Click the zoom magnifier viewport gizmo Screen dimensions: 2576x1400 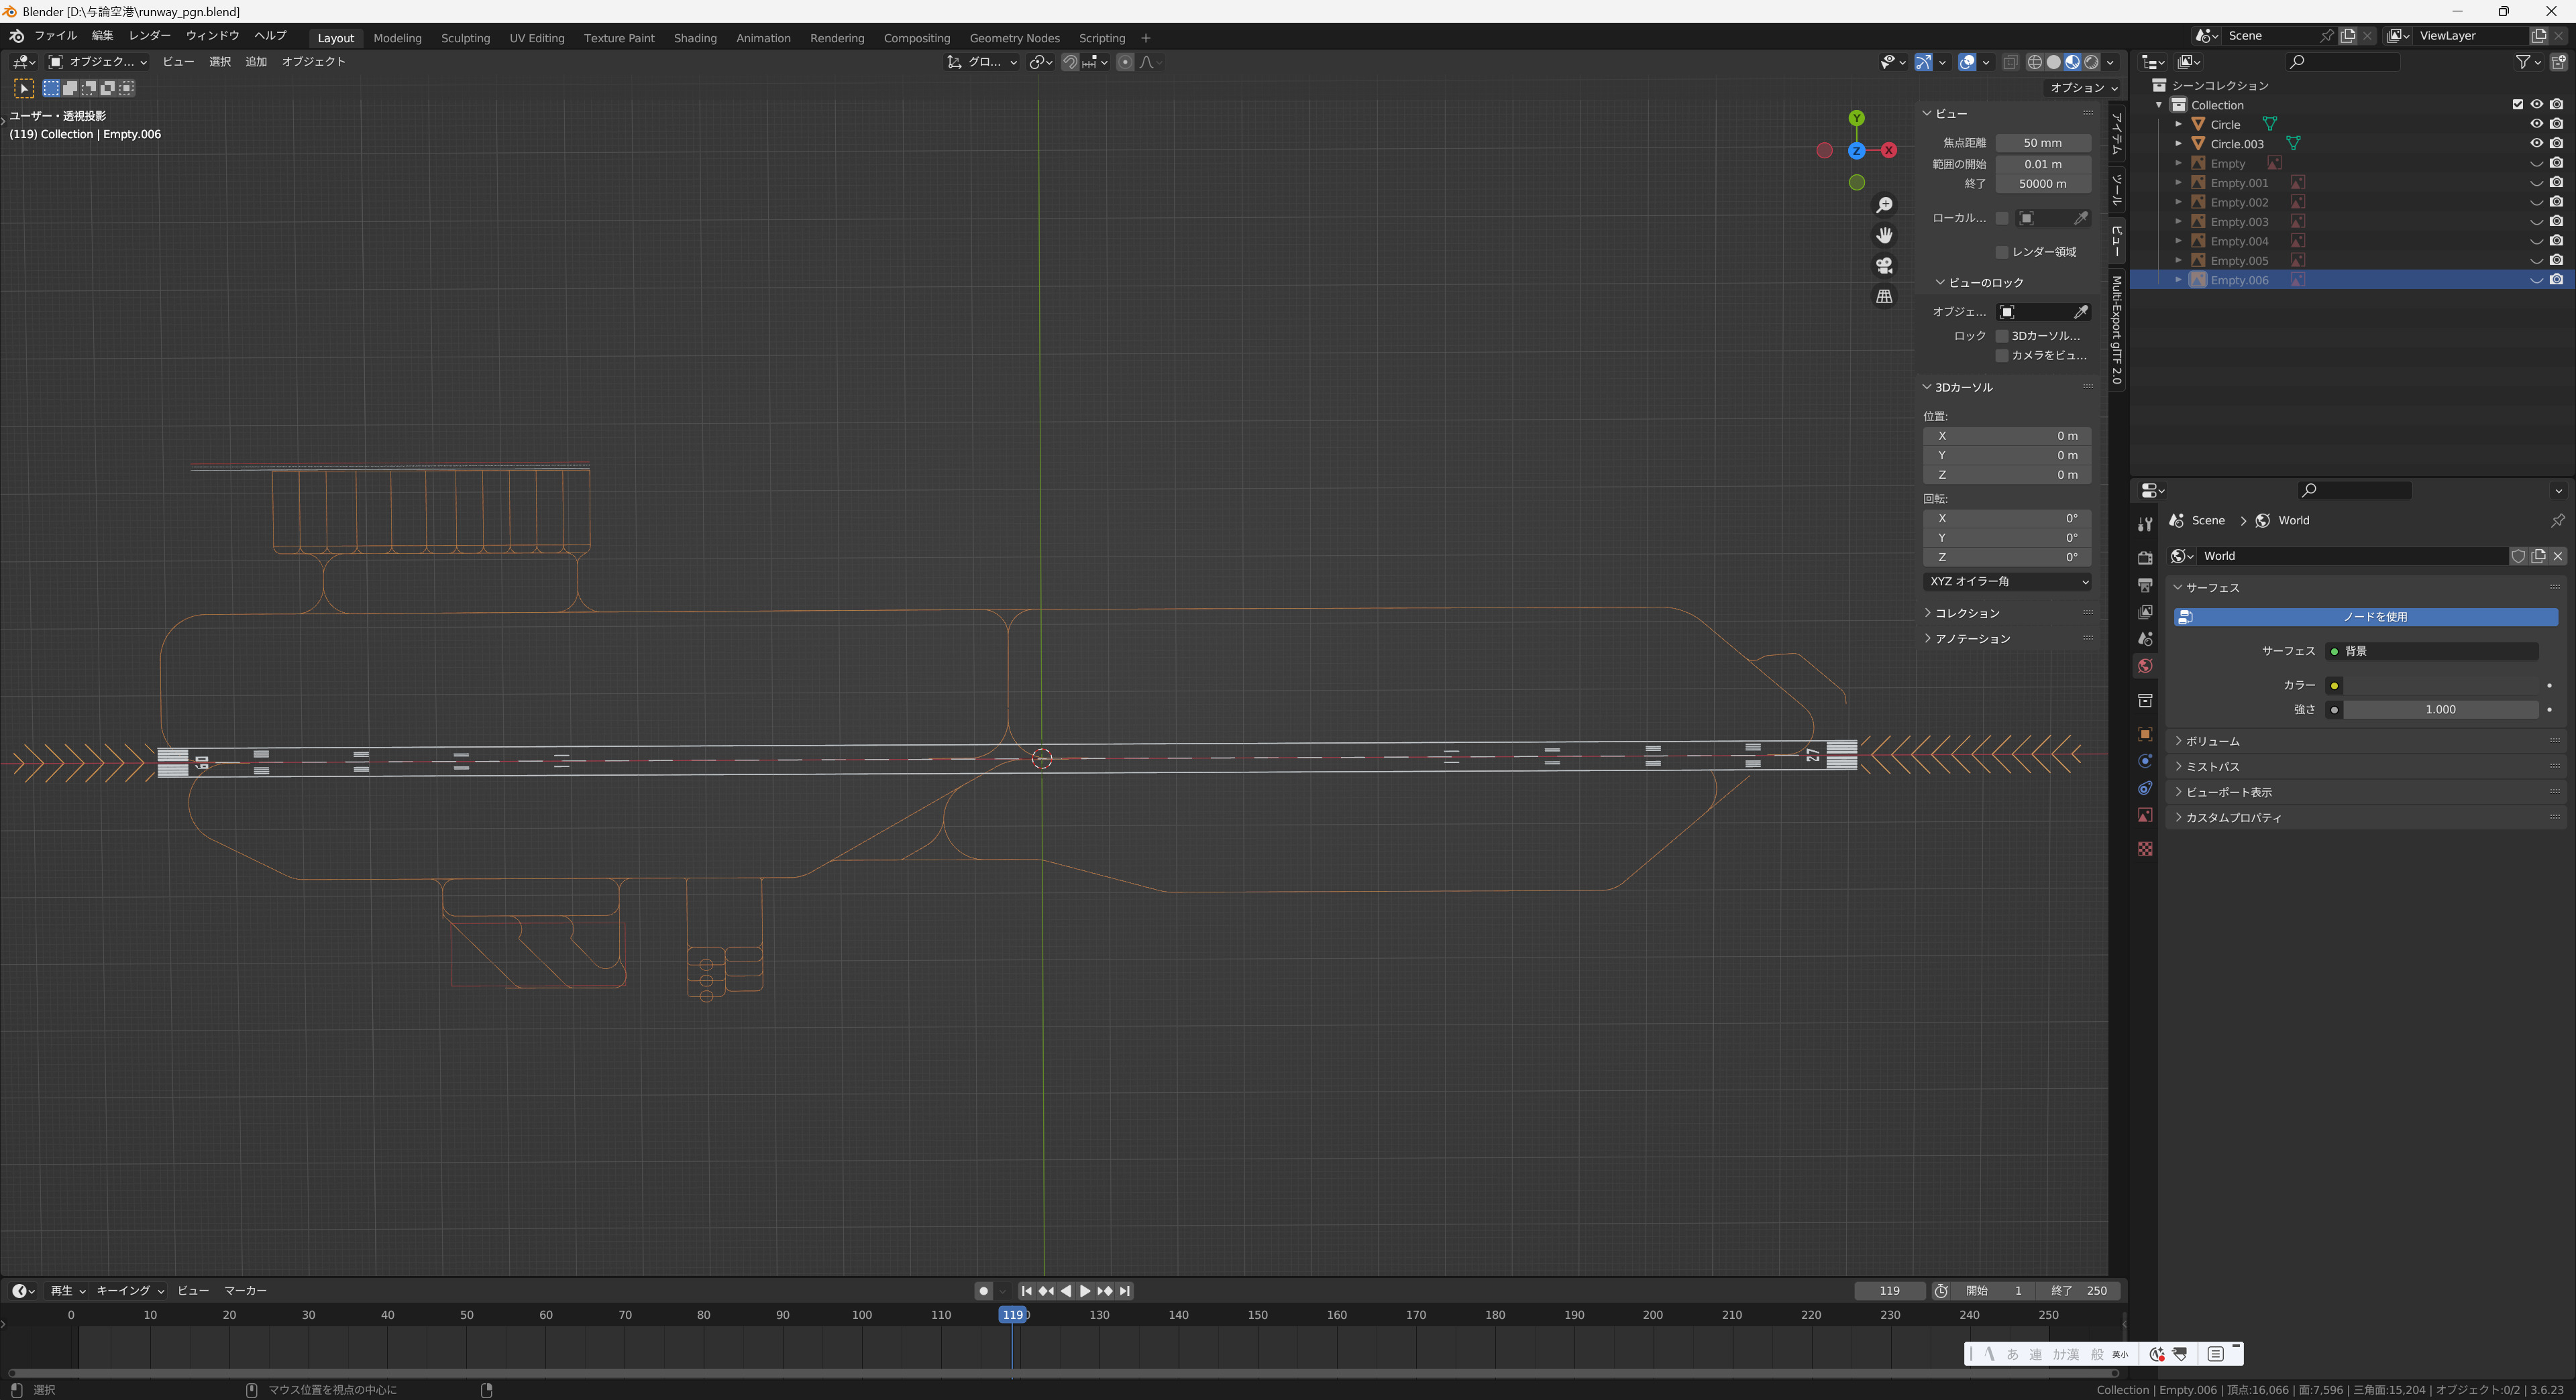[x=1884, y=205]
